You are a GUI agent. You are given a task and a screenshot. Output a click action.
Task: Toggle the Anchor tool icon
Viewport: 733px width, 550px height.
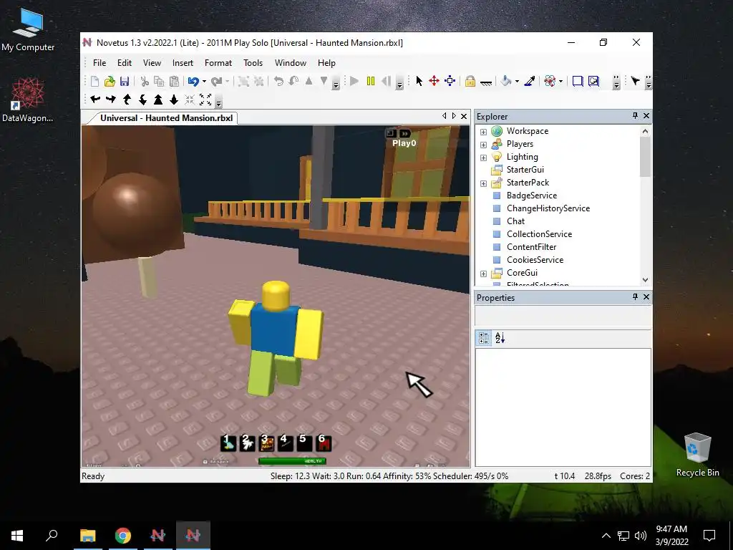(x=486, y=82)
